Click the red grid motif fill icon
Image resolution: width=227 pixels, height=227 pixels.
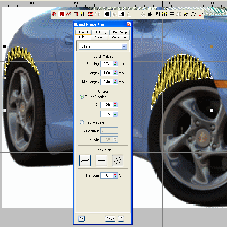90,14
